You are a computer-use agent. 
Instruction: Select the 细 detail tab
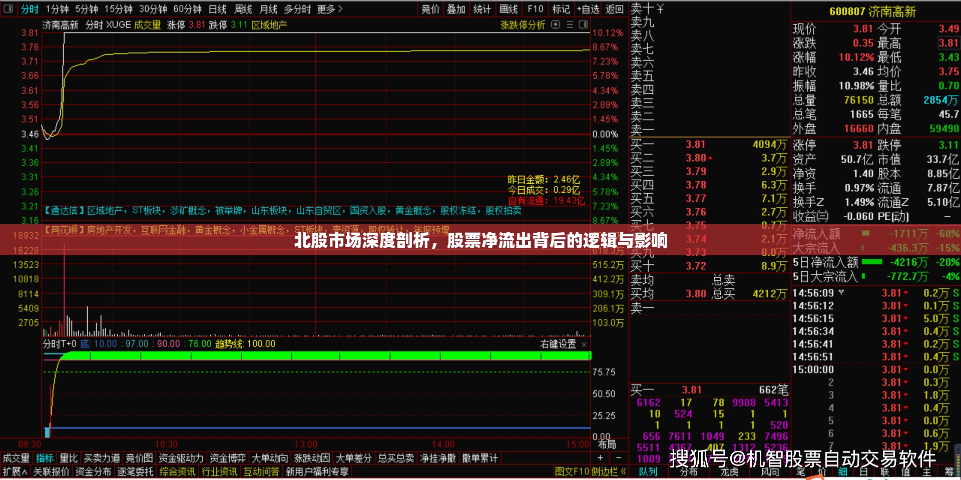coord(843,471)
